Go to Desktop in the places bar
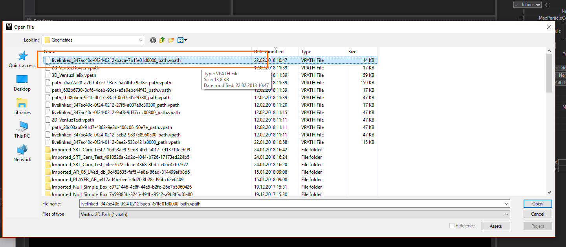The image size is (566, 247). point(22,83)
